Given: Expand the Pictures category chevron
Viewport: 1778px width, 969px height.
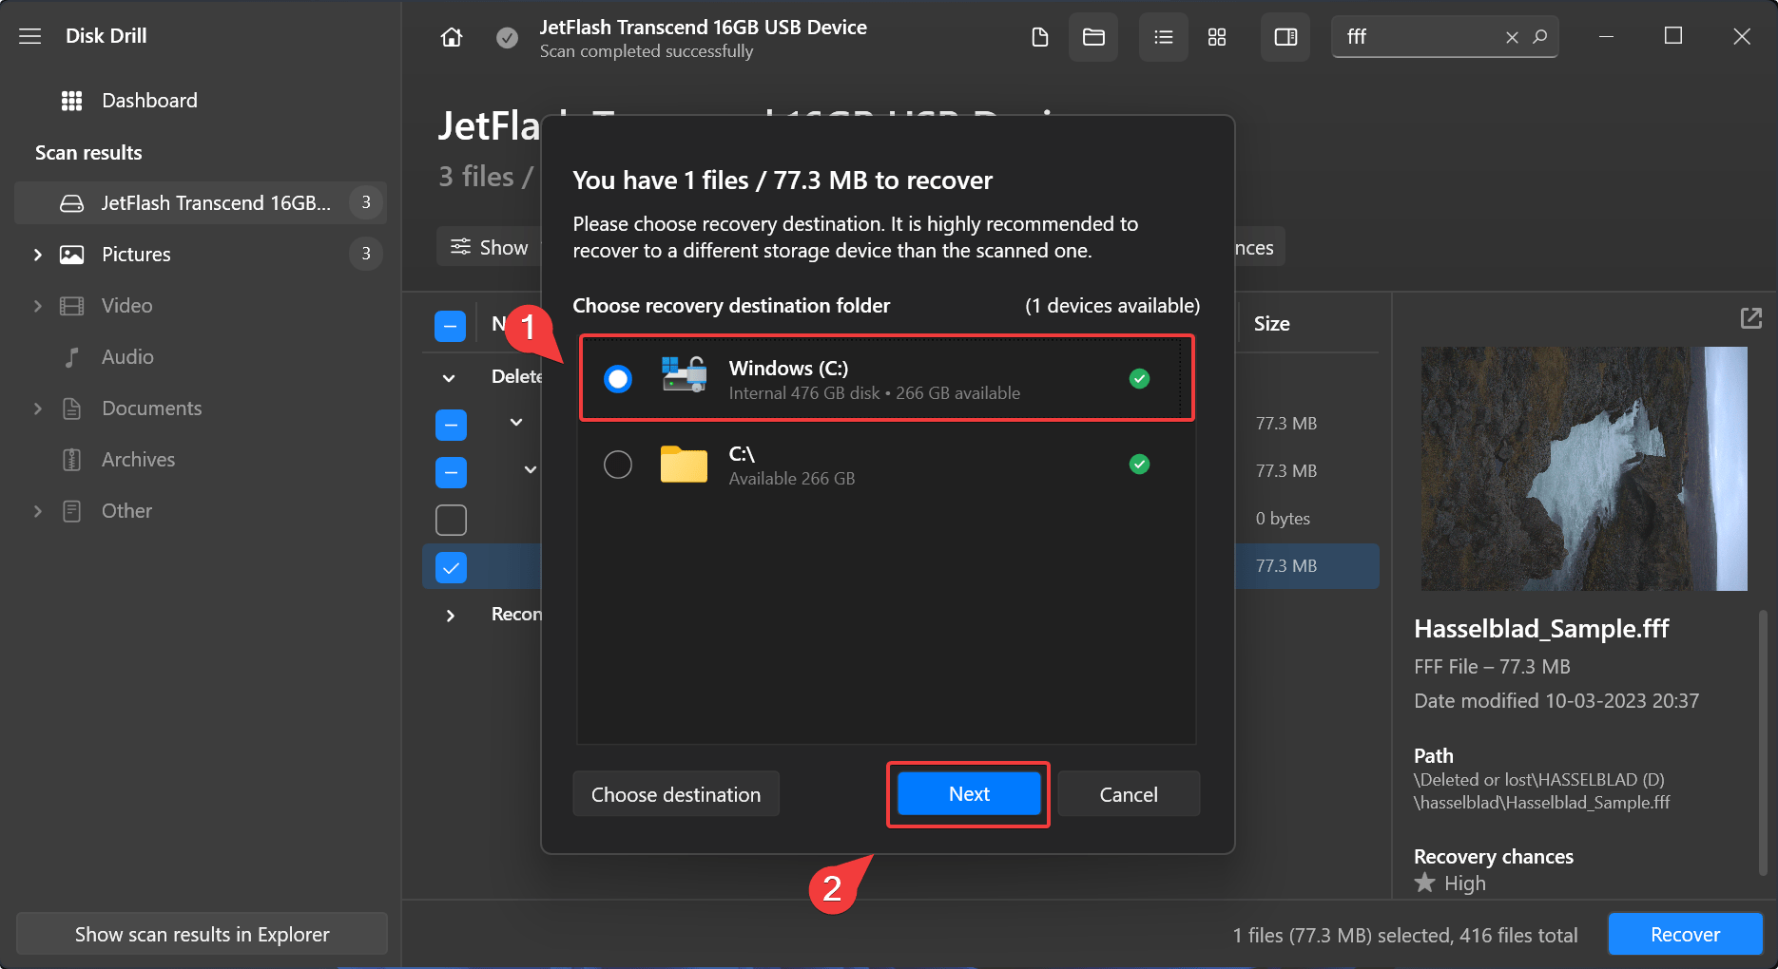Looking at the screenshot, I should pos(38,255).
